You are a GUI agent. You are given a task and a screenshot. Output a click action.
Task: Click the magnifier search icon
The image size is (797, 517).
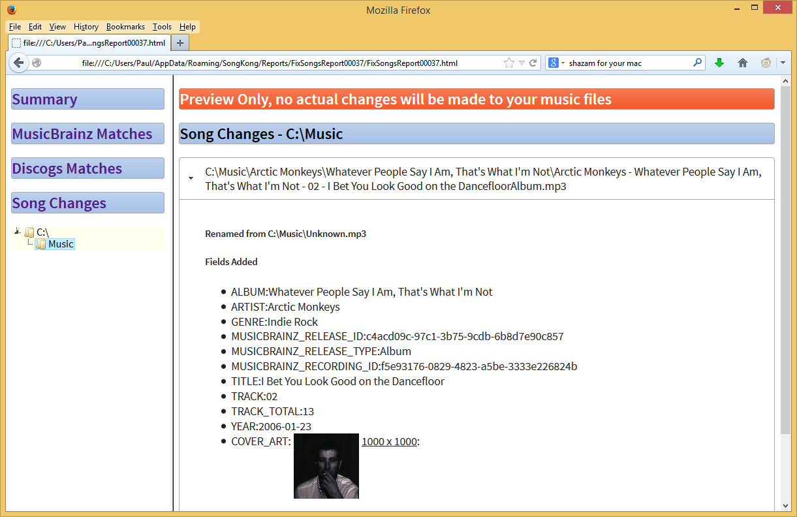[697, 63]
